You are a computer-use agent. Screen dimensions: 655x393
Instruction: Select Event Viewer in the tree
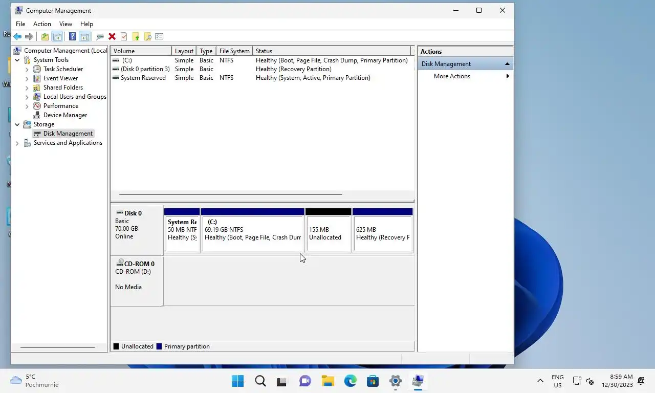(60, 78)
